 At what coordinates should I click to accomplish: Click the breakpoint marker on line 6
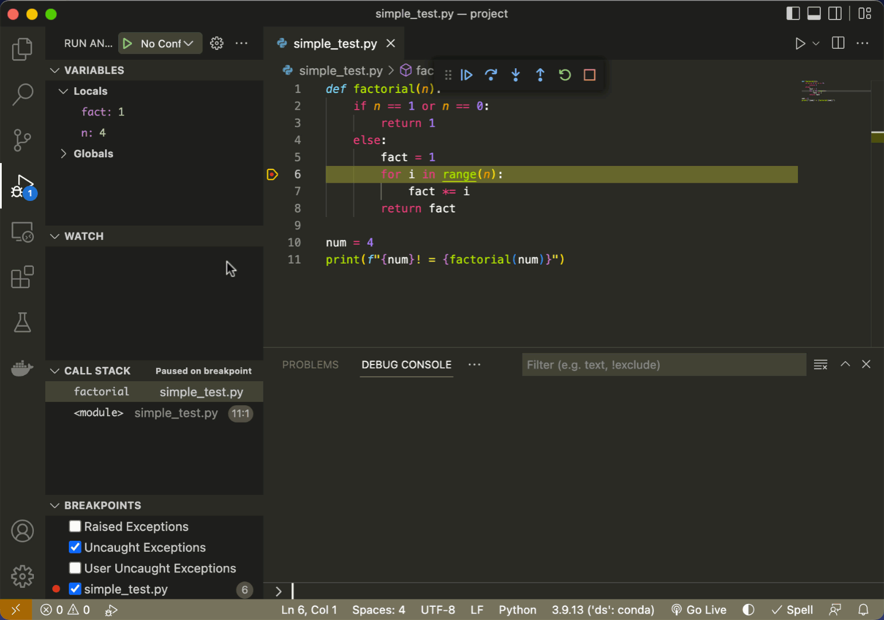(x=272, y=175)
